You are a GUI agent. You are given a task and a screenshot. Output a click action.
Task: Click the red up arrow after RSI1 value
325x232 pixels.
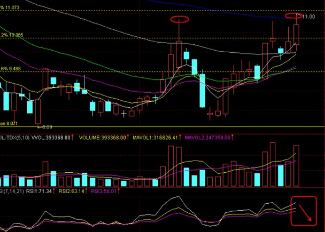54,190
